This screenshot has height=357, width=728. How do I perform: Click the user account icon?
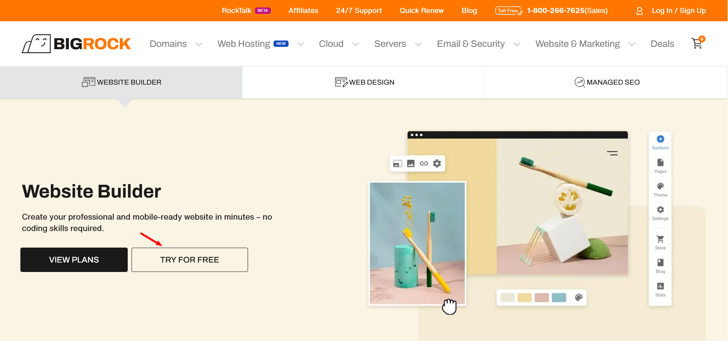click(x=639, y=11)
